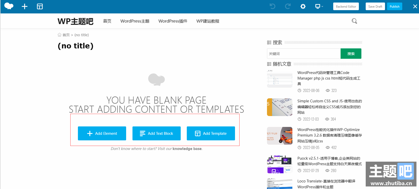Click the redo arrow icon

(288, 6)
